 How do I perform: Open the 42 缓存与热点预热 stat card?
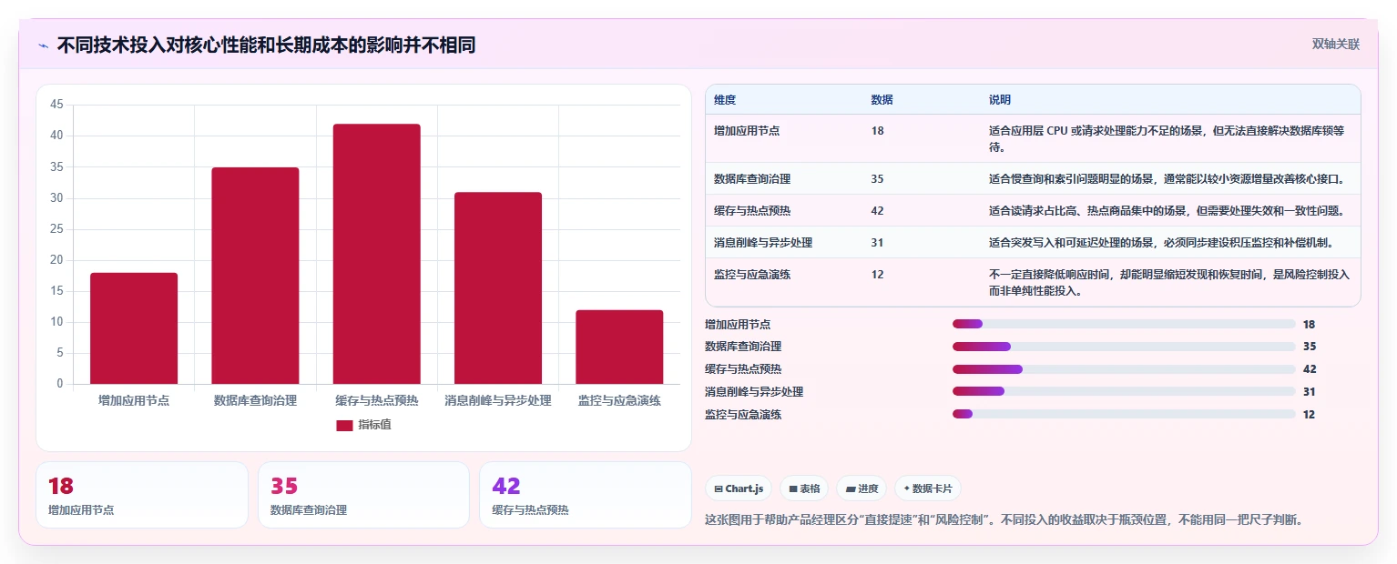click(586, 495)
